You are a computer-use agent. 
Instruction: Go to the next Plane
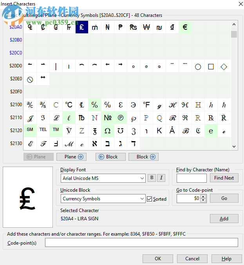(x=71, y=157)
